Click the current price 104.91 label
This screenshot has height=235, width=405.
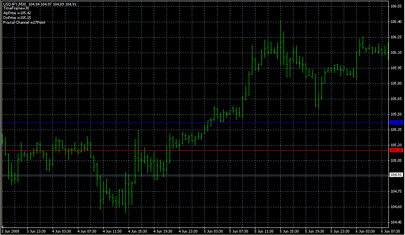396,175
